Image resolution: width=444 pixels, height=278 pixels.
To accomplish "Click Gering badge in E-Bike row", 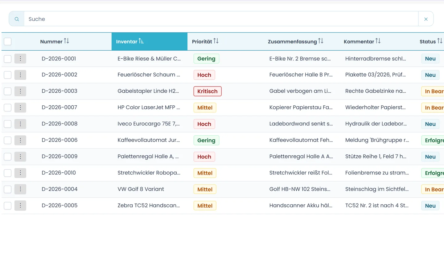I will click(206, 59).
